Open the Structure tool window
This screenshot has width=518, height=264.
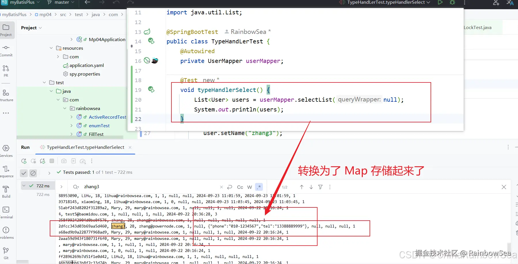[6, 95]
